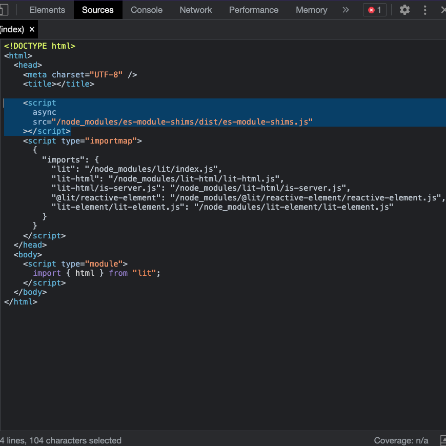Click the "lit" index.js mapping line
Screen dimensions: 446x446
[x=136, y=169]
